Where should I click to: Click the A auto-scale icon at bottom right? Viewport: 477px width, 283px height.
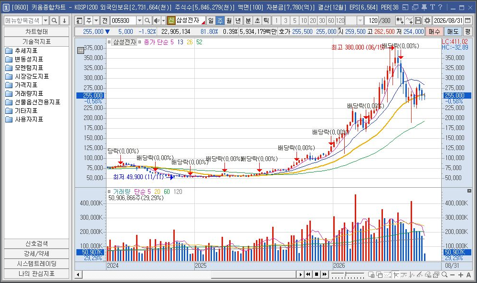[468, 275]
